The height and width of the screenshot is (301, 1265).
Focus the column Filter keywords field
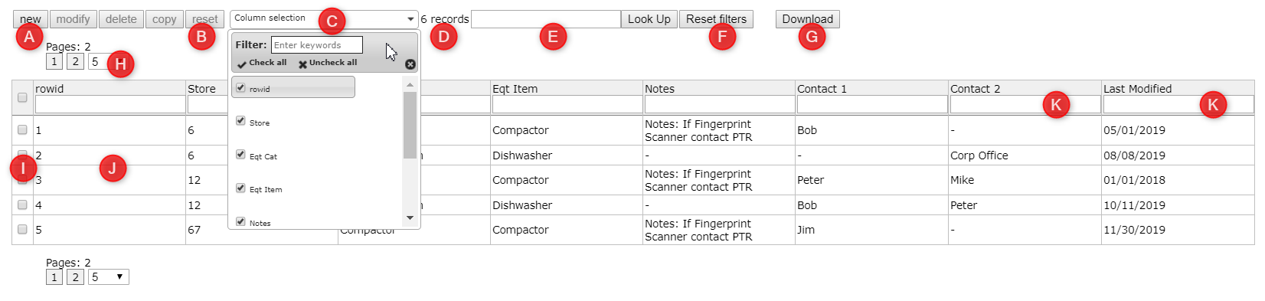316,45
